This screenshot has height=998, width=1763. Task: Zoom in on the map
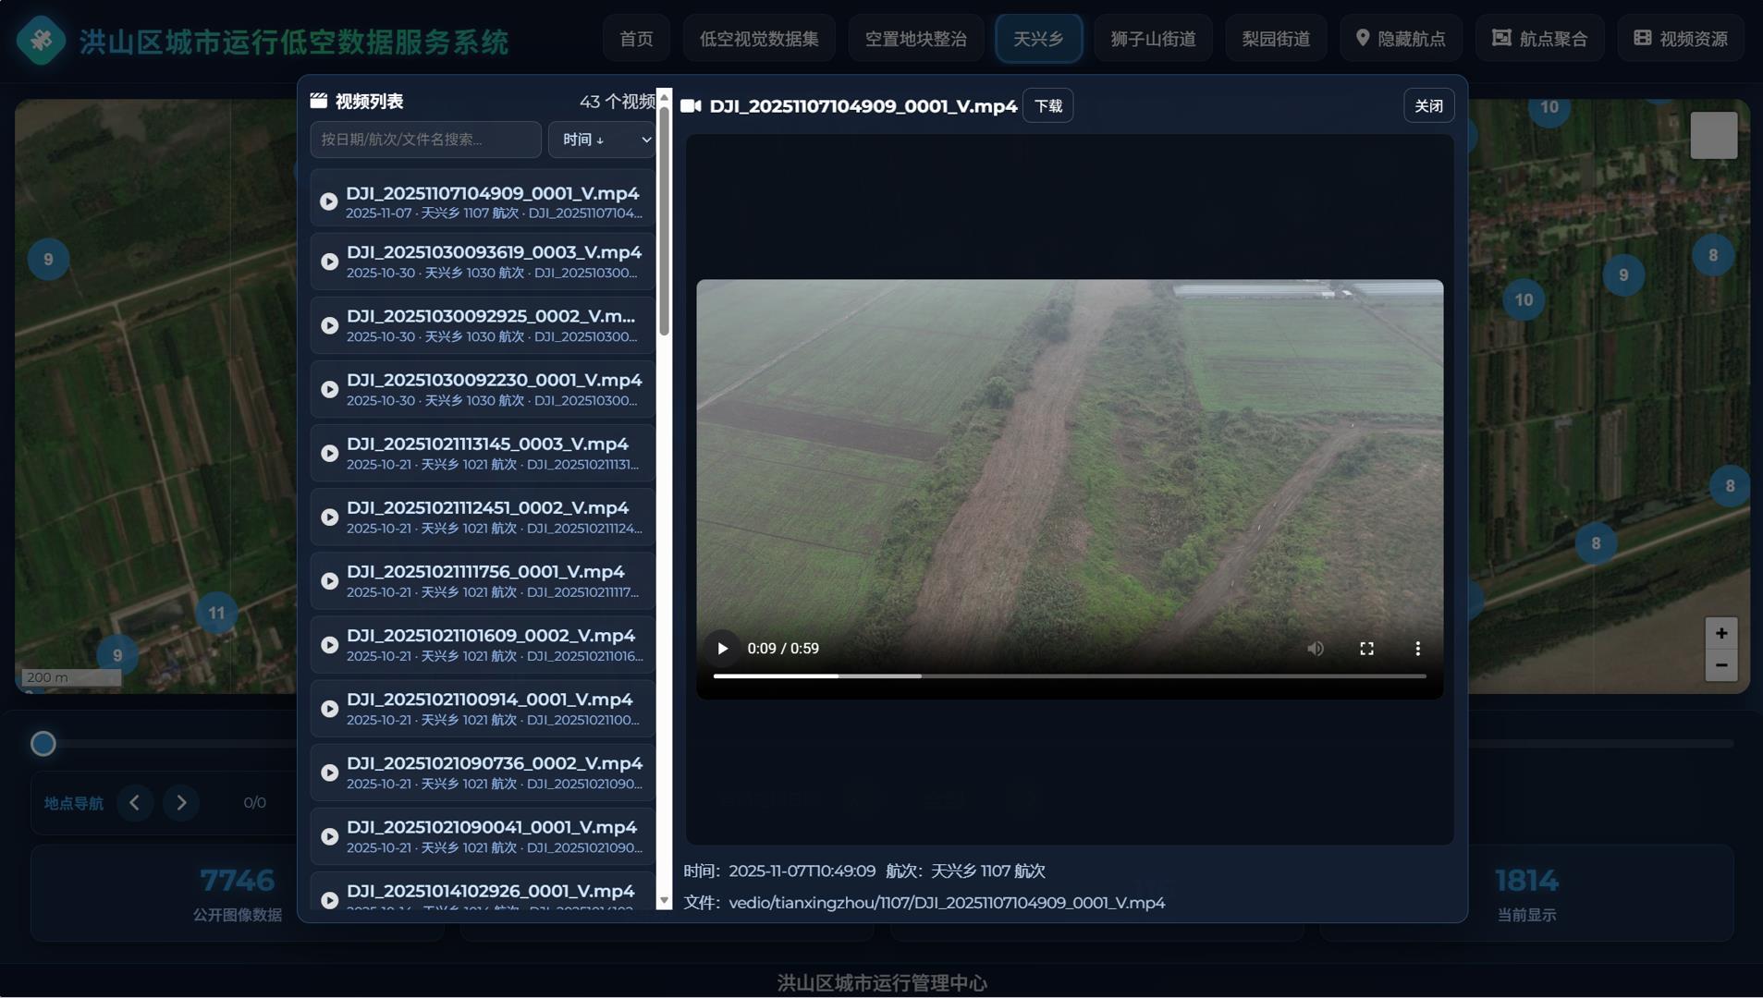coord(1720,634)
